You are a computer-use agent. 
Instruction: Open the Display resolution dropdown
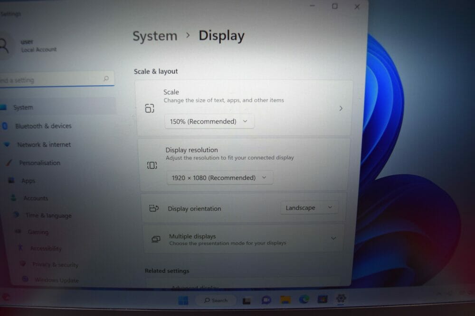(x=219, y=178)
